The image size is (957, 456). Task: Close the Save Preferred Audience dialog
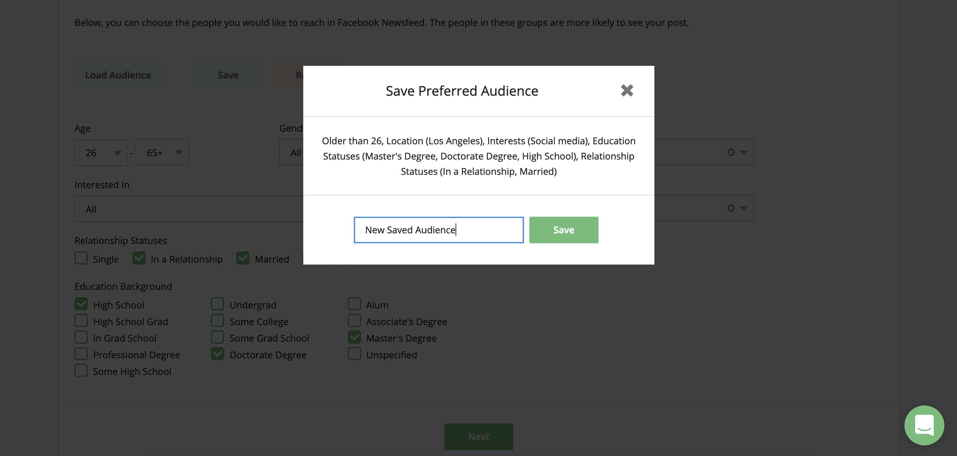(627, 90)
